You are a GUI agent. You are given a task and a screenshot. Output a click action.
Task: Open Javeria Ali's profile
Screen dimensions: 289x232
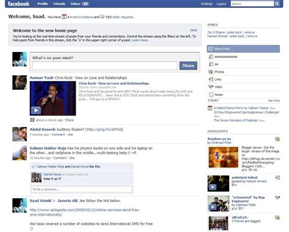(67, 201)
